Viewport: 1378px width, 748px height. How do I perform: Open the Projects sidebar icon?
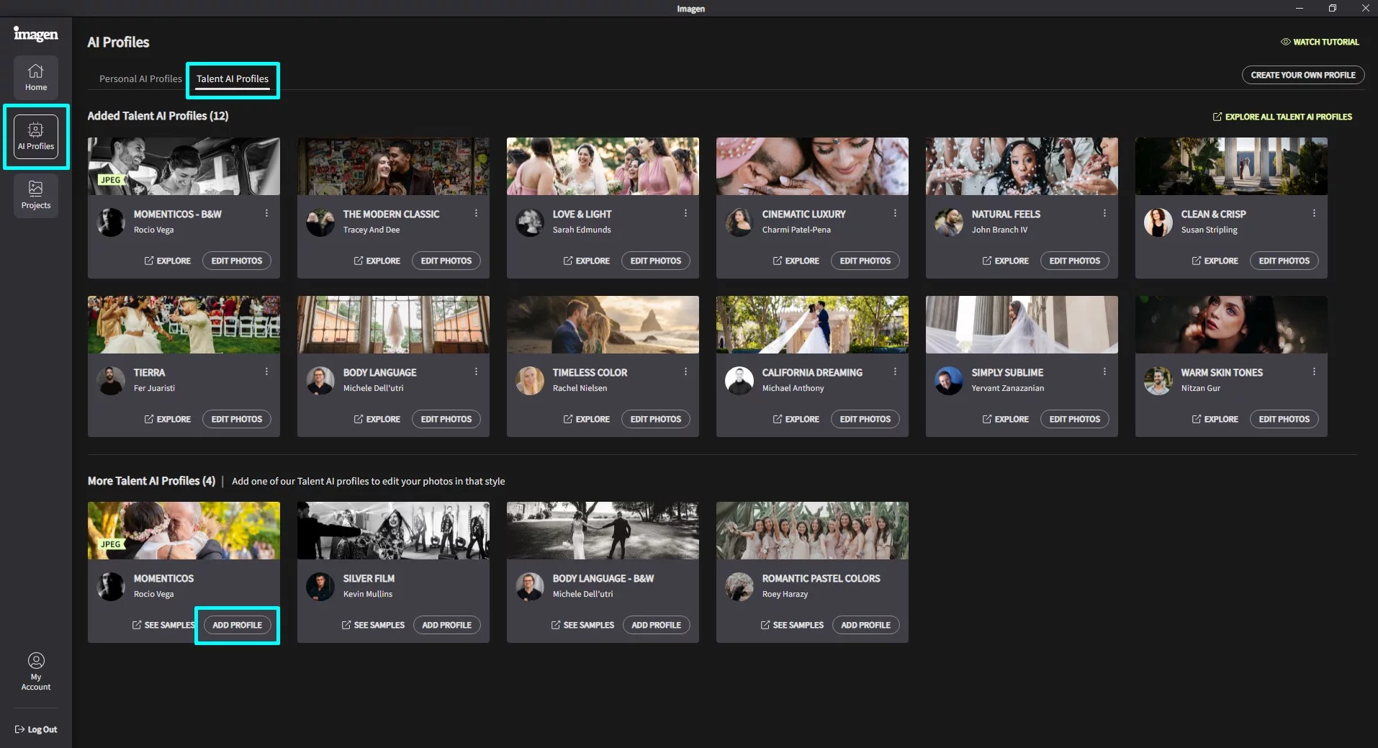[x=36, y=195]
